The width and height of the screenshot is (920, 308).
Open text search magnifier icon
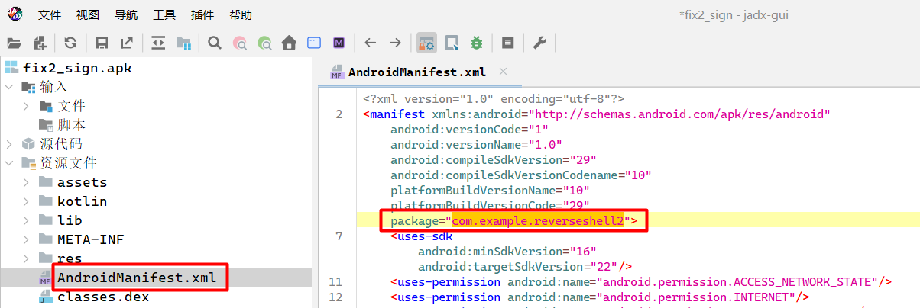(215, 43)
